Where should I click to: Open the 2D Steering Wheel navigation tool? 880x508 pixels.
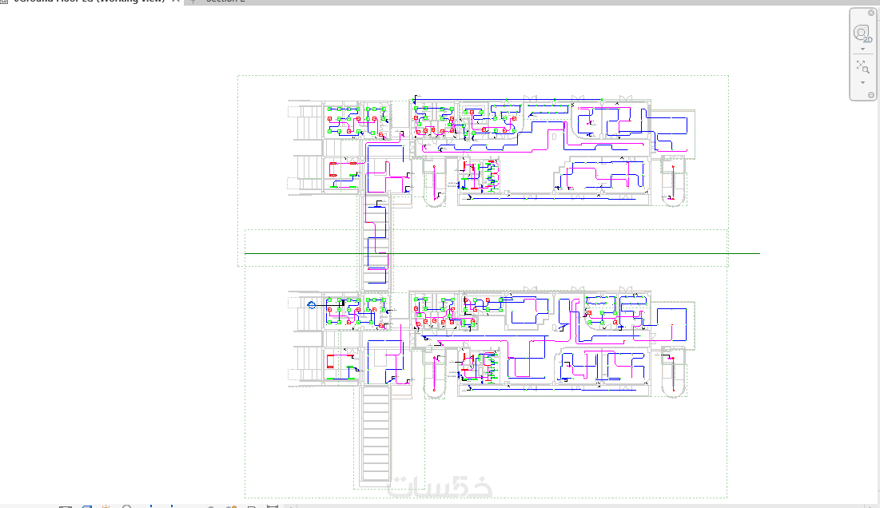coord(862,34)
